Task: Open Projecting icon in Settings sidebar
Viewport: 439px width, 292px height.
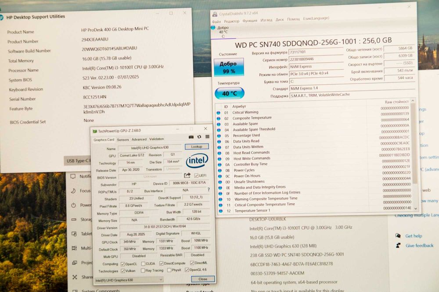Action: [x=75, y=263]
